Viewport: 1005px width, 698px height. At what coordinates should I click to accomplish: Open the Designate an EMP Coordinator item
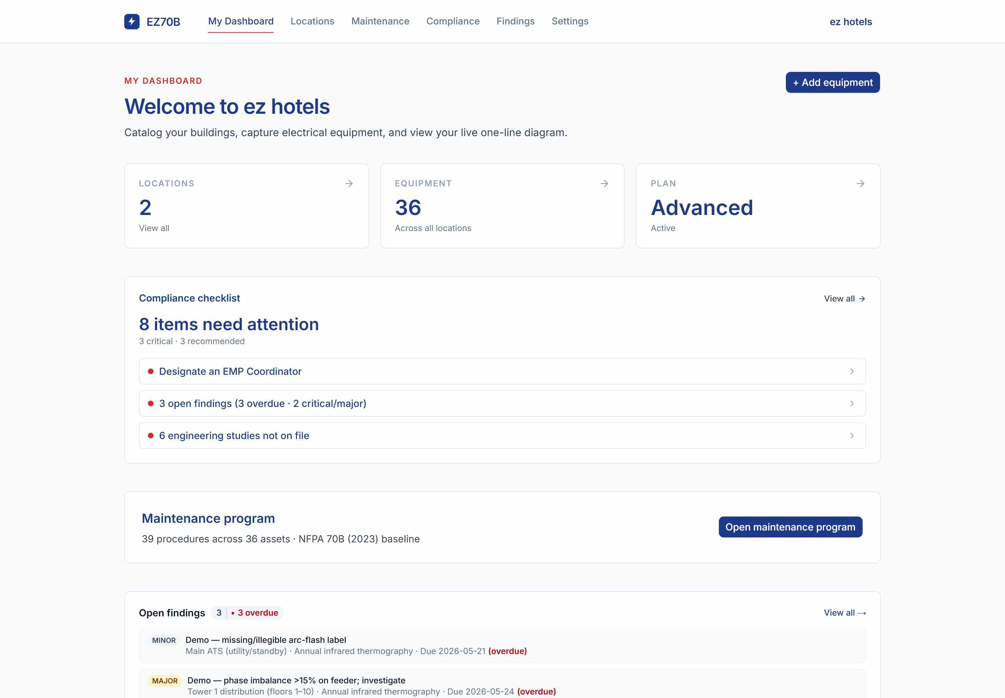coord(502,371)
